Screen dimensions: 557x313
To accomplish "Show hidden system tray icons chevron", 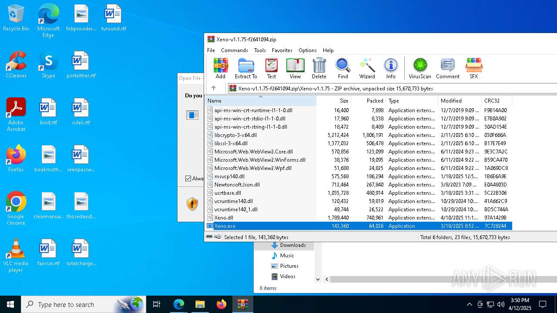I will click(469, 304).
